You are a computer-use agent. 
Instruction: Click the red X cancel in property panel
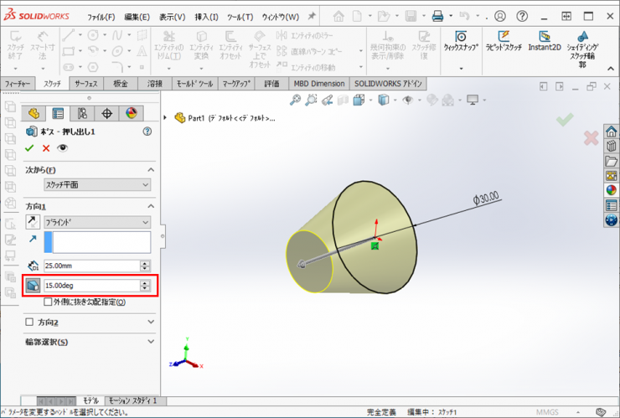[46, 148]
